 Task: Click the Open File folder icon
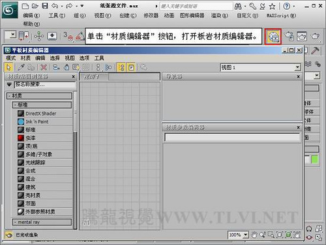35,6
